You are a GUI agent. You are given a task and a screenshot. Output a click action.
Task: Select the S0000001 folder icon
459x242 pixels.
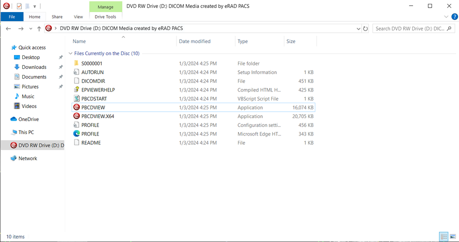(x=76, y=63)
